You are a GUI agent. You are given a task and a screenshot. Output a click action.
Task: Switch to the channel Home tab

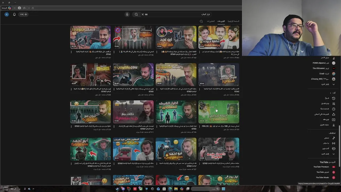pyautogui.click(x=233, y=21)
